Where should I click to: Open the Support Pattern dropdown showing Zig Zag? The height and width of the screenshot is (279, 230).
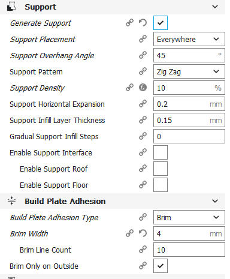(x=189, y=71)
